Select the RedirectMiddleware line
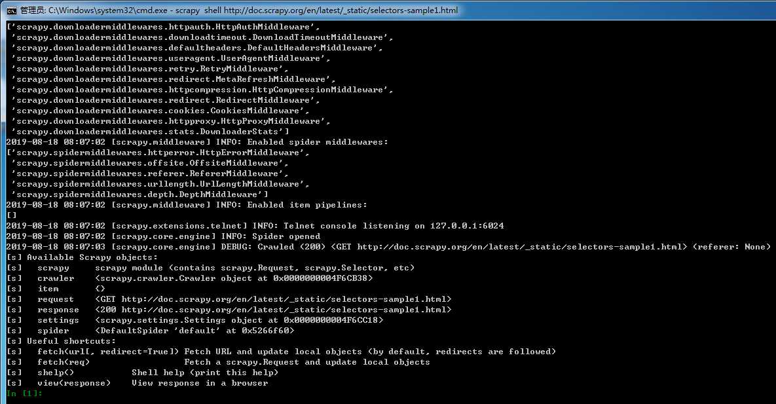 [166, 100]
